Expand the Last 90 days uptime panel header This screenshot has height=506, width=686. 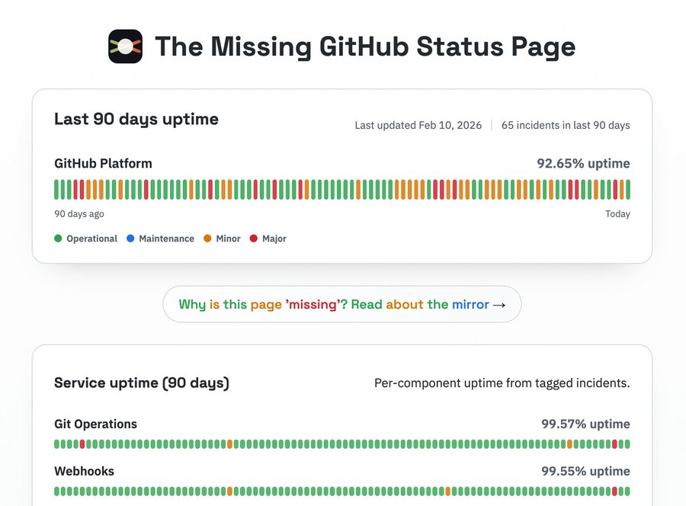pos(136,119)
